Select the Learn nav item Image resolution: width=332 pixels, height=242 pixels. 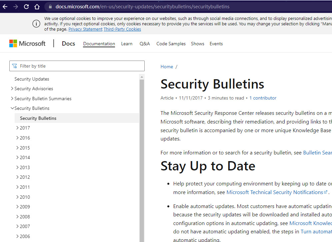coord(127,44)
